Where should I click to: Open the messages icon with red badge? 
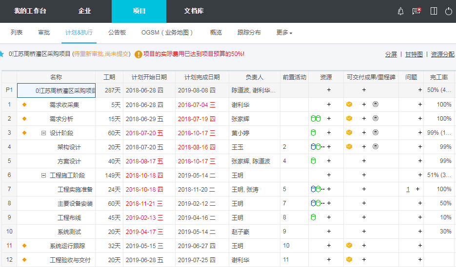(x=416, y=11)
